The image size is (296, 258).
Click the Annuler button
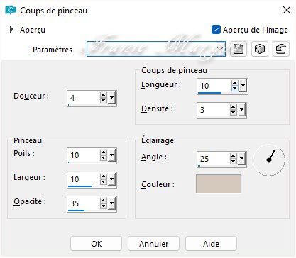pyautogui.click(x=153, y=244)
